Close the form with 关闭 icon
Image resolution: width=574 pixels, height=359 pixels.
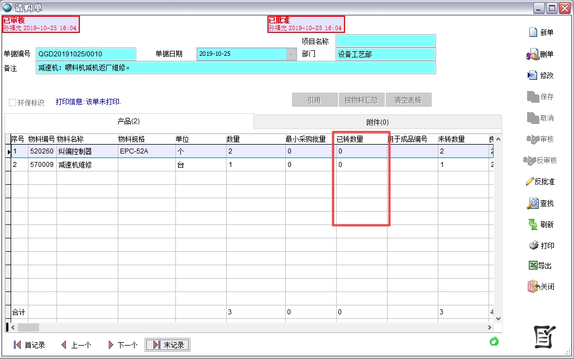(x=533, y=286)
